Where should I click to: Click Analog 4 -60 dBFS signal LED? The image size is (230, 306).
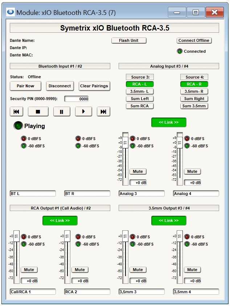click(187, 146)
